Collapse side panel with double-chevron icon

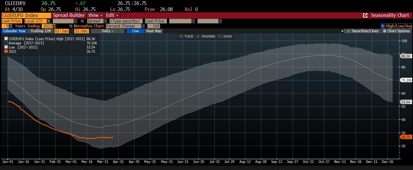342,31
